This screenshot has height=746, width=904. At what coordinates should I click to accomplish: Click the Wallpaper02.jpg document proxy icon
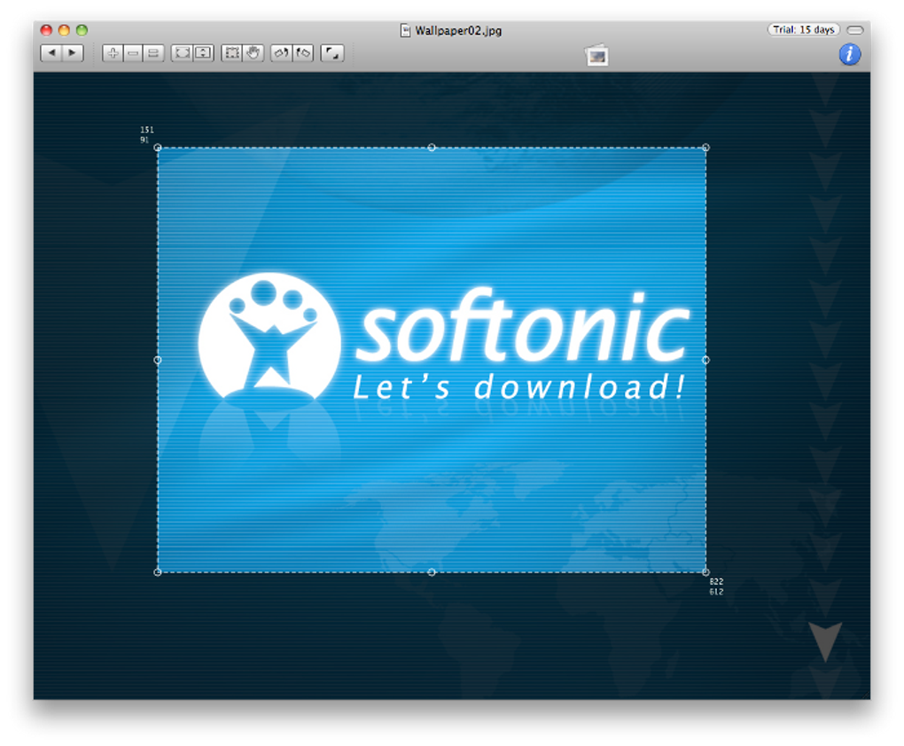[405, 30]
